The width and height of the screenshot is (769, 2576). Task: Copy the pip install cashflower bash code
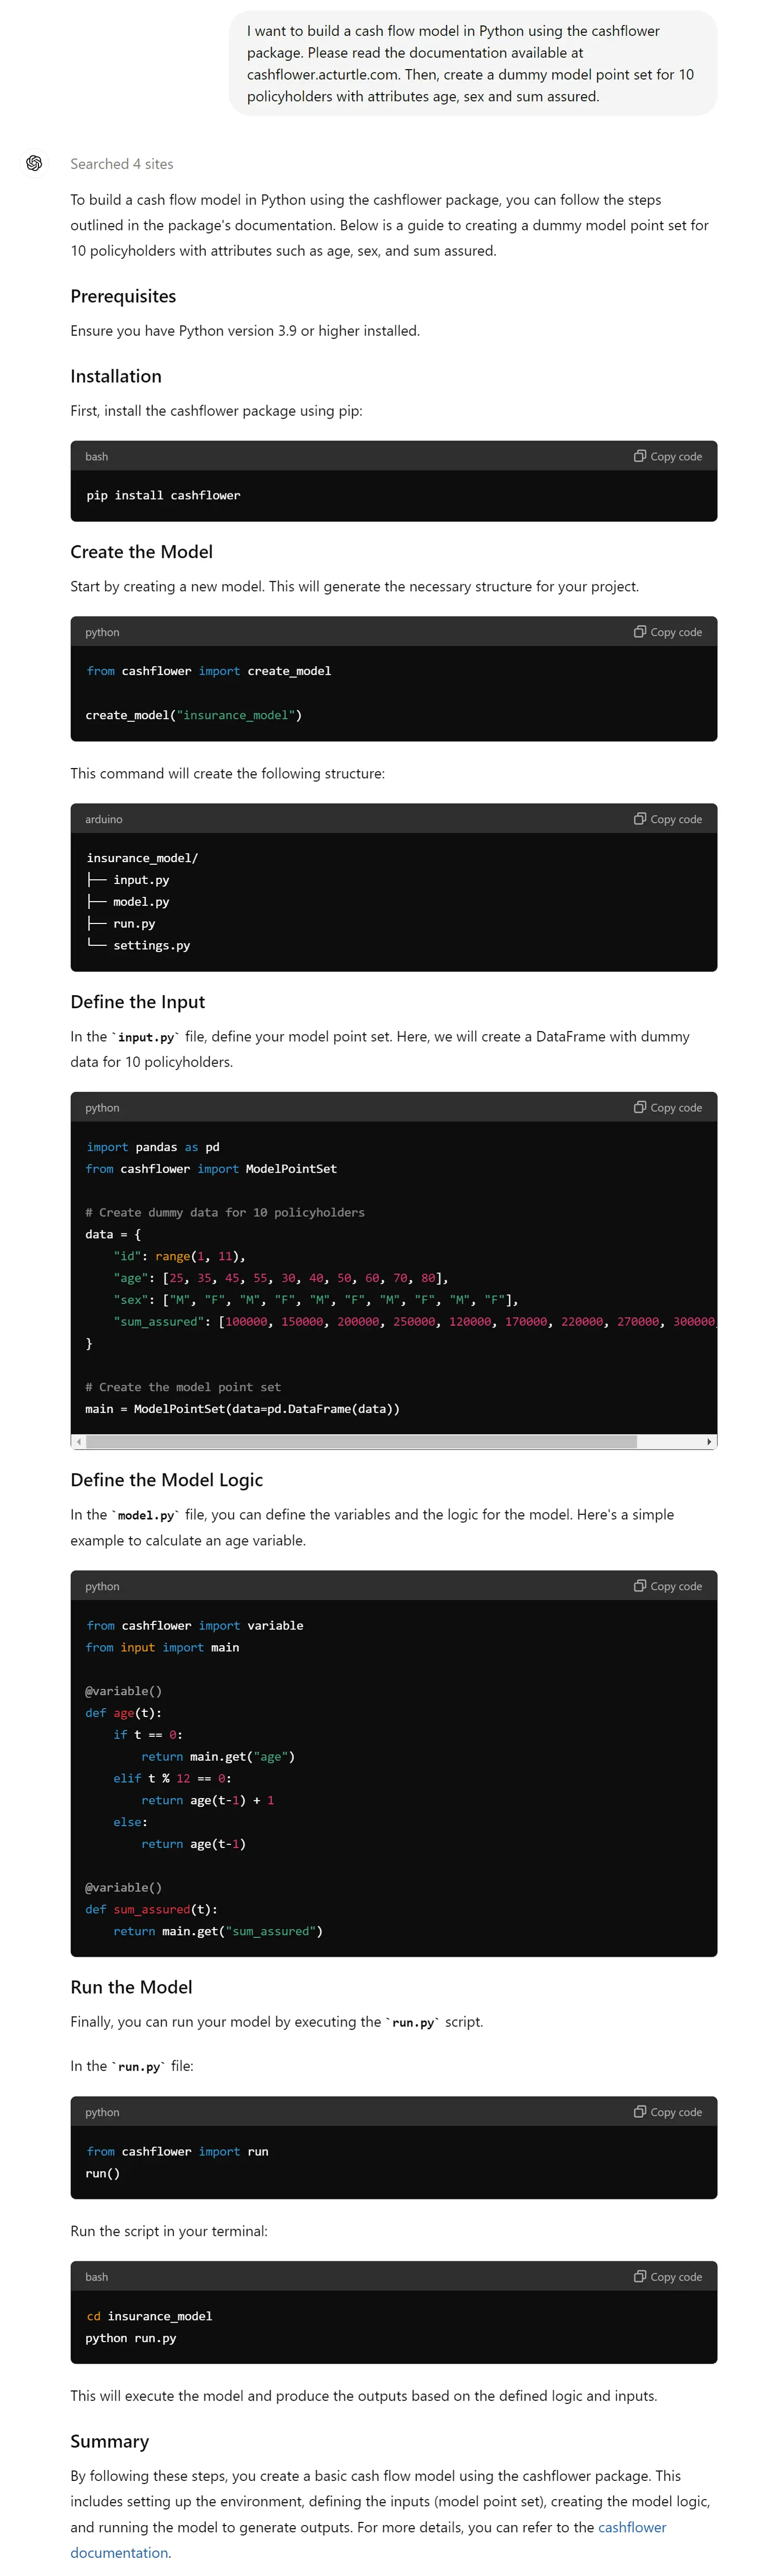[667, 456]
